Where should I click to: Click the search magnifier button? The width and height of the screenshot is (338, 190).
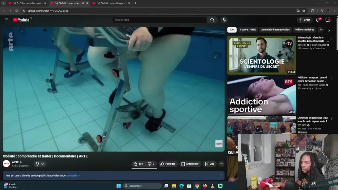click(212, 20)
